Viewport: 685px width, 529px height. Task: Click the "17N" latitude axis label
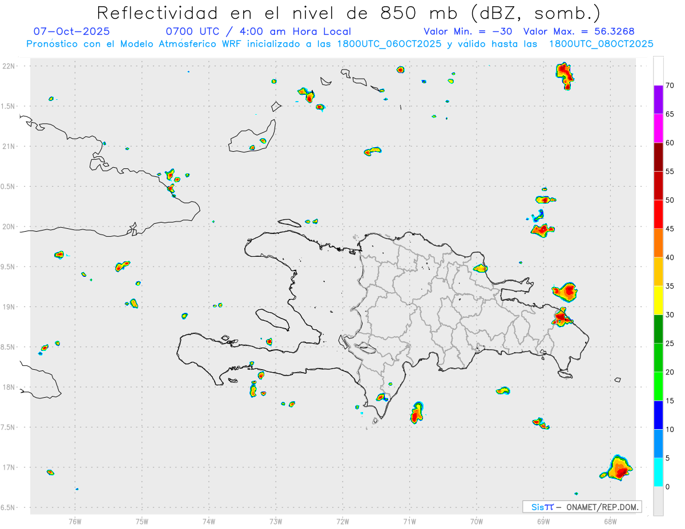click(10, 467)
